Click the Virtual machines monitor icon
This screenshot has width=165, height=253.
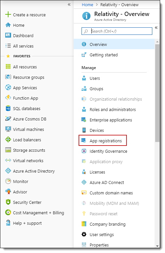click(x=8, y=129)
